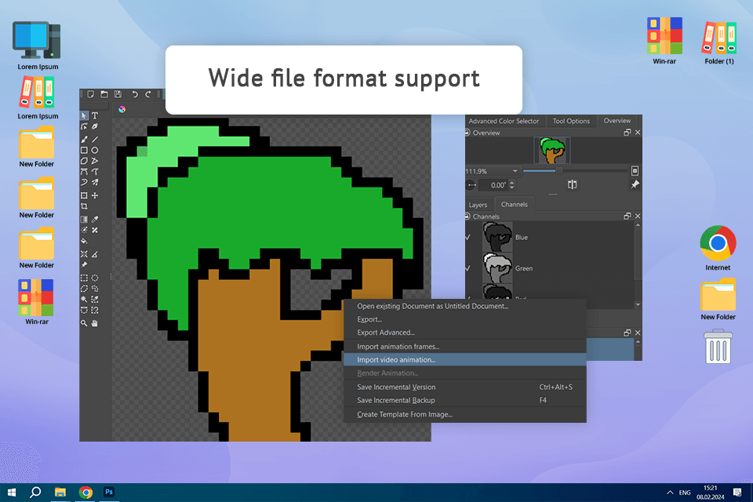Select the Rectangle shape tool
This screenshot has width=753, height=502.
[x=84, y=151]
